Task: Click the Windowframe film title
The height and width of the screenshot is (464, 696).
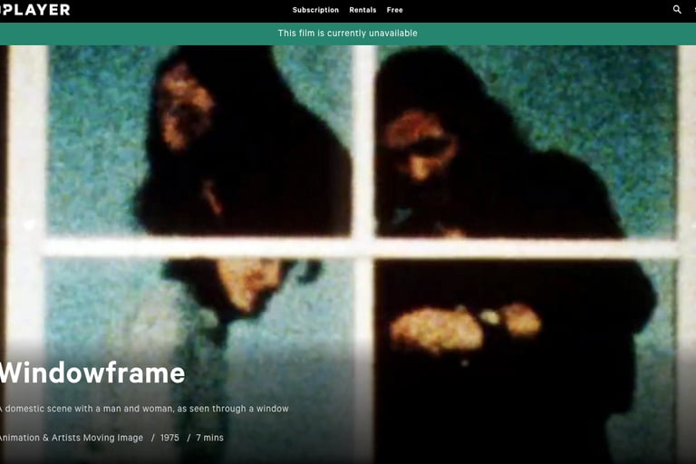Action: pos(92,373)
